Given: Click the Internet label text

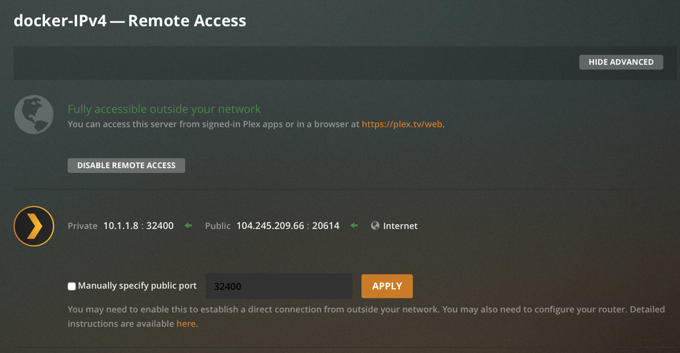Looking at the screenshot, I should [401, 226].
